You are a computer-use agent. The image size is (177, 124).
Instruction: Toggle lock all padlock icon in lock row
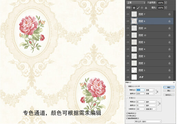click(146, 8)
